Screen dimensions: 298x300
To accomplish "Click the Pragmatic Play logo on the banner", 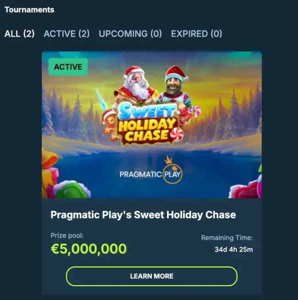I will tap(151, 174).
